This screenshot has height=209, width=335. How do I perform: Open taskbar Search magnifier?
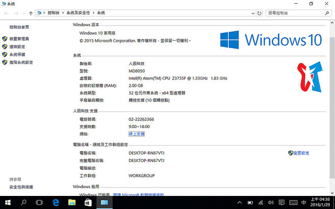pos(24,202)
